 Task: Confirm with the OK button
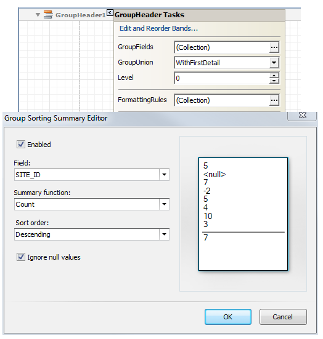click(228, 317)
